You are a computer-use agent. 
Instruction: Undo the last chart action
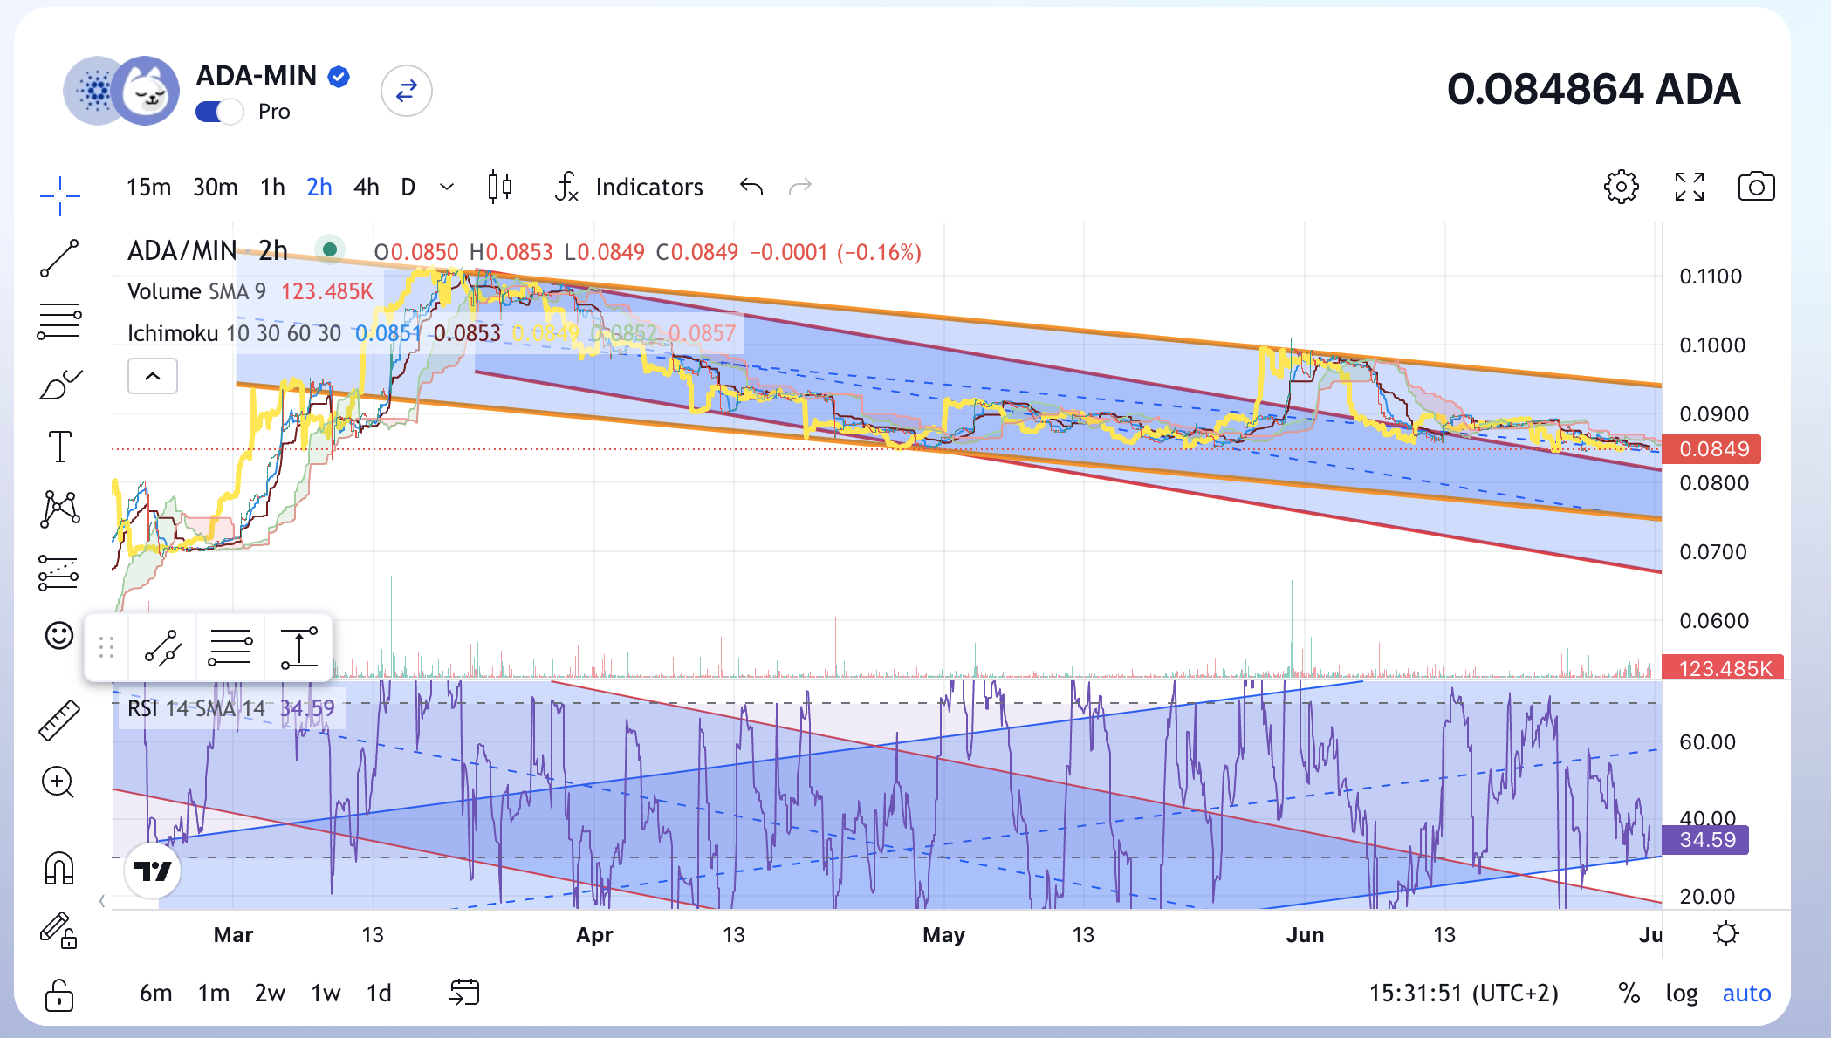pyautogui.click(x=751, y=187)
